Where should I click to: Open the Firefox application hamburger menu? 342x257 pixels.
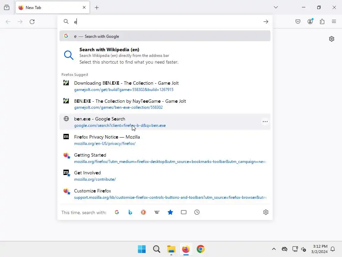pyautogui.click(x=334, y=21)
